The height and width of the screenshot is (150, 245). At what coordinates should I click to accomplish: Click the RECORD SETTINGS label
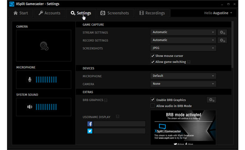tap(96, 41)
